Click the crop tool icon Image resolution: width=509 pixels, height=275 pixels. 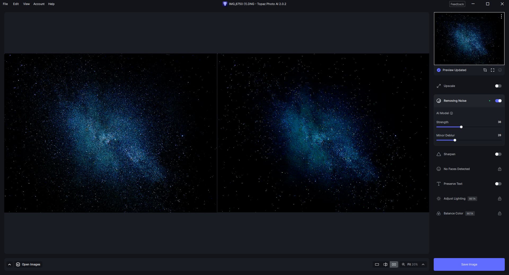pyautogui.click(x=485, y=70)
